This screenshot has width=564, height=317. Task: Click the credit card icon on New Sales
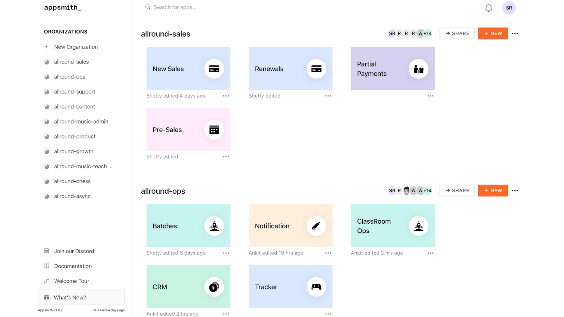[x=214, y=69]
